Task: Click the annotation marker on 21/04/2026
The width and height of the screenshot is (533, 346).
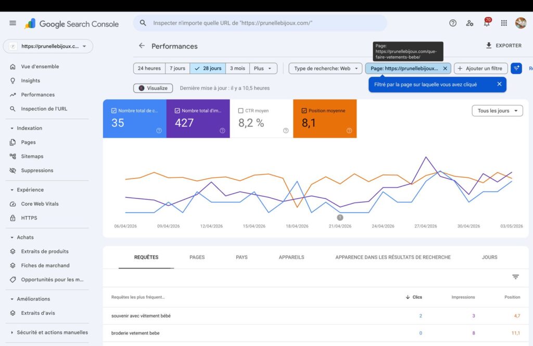Action: click(x=340, y=217)
